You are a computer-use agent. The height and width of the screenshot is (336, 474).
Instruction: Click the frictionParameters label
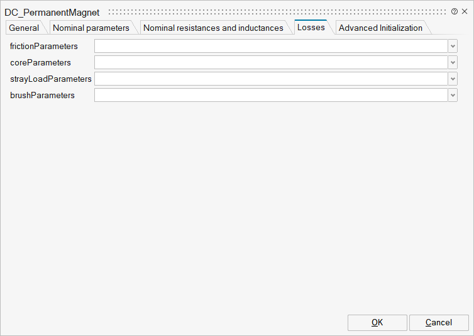(44, 46)
